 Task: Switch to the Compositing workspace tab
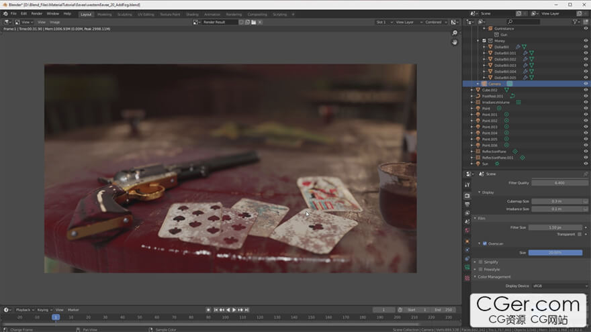[257, 14]
